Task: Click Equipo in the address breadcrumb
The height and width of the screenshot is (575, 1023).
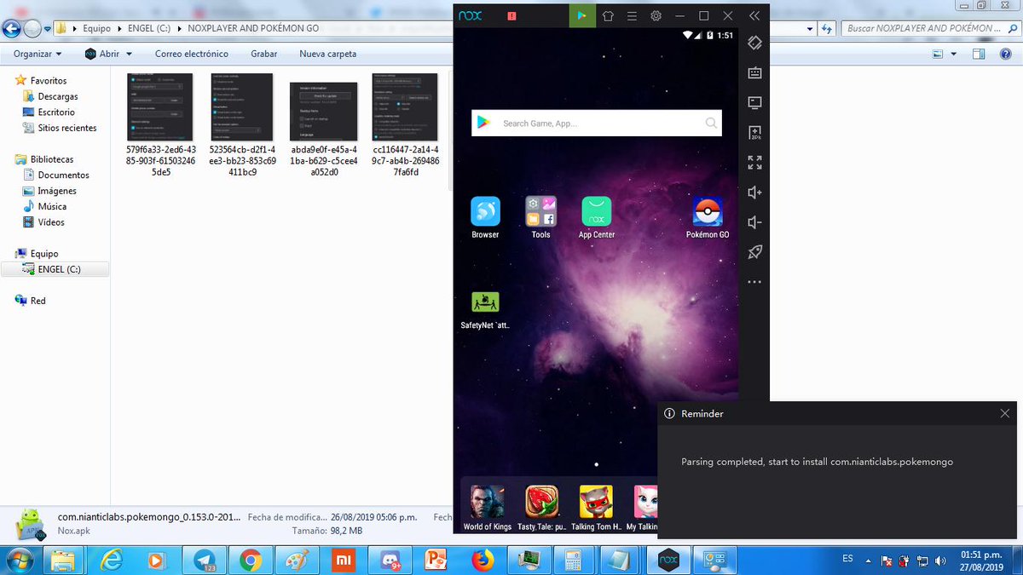Action: pyautogui.click(x=96, y=28)
